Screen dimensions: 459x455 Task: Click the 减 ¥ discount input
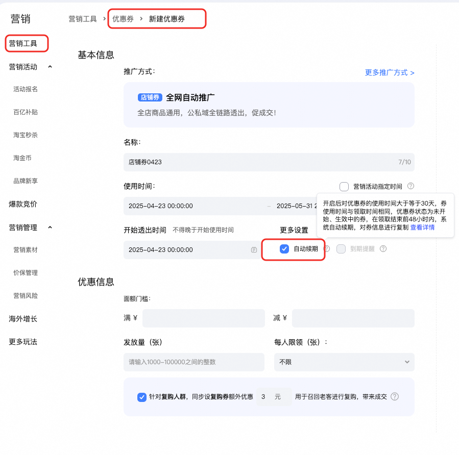(353, 318)
